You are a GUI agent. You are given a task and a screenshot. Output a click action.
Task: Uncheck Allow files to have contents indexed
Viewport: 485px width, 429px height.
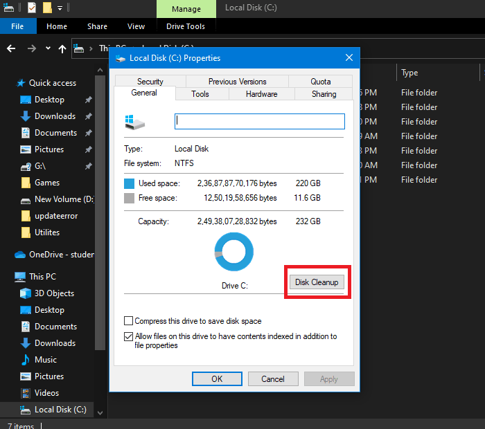[128, 336]
